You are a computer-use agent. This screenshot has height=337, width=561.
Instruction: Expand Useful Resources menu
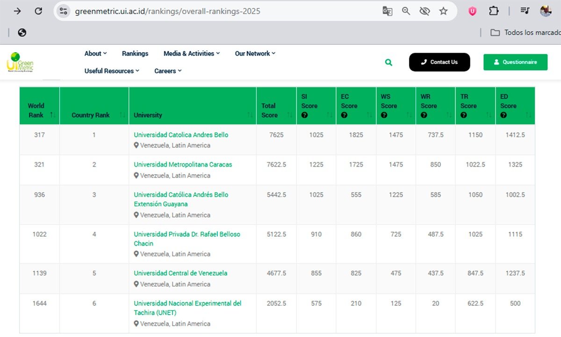tap(112, 71)
